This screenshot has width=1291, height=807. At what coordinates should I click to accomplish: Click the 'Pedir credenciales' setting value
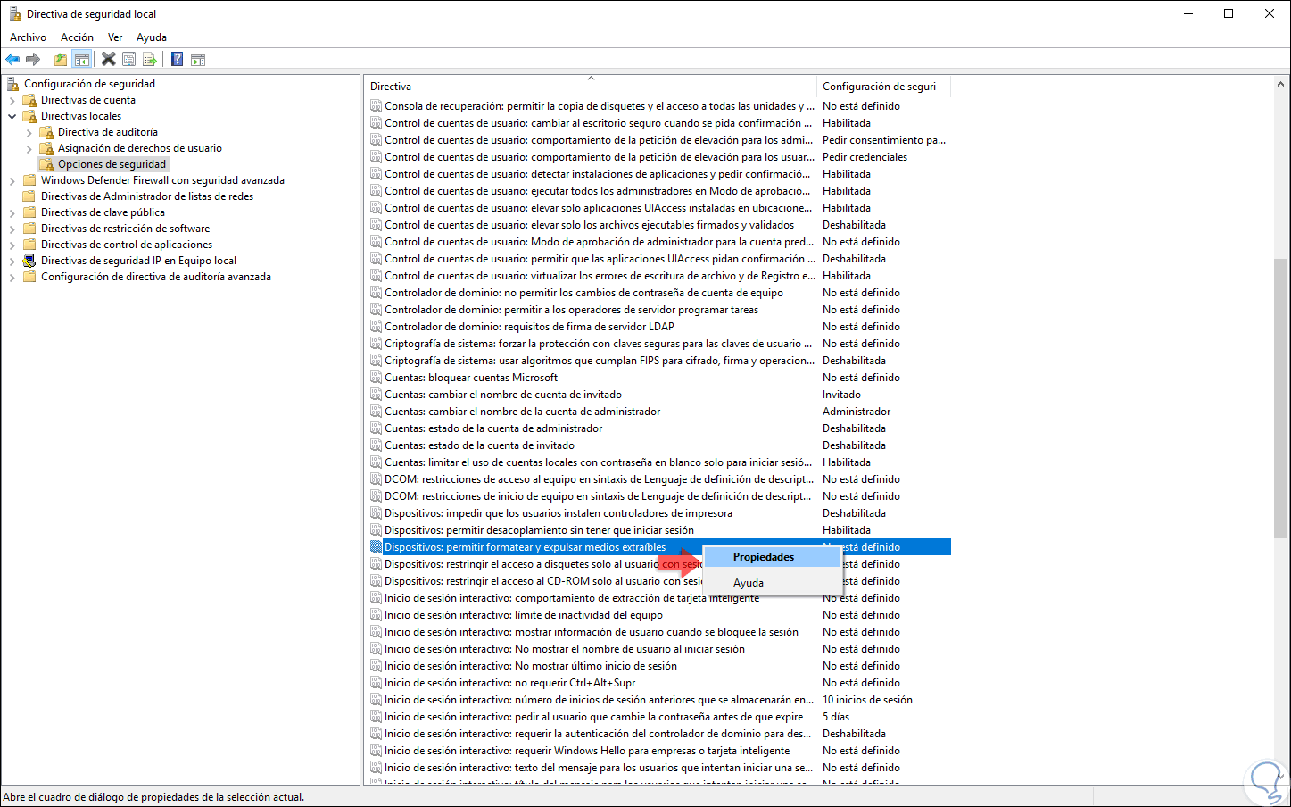coord(865,157)
